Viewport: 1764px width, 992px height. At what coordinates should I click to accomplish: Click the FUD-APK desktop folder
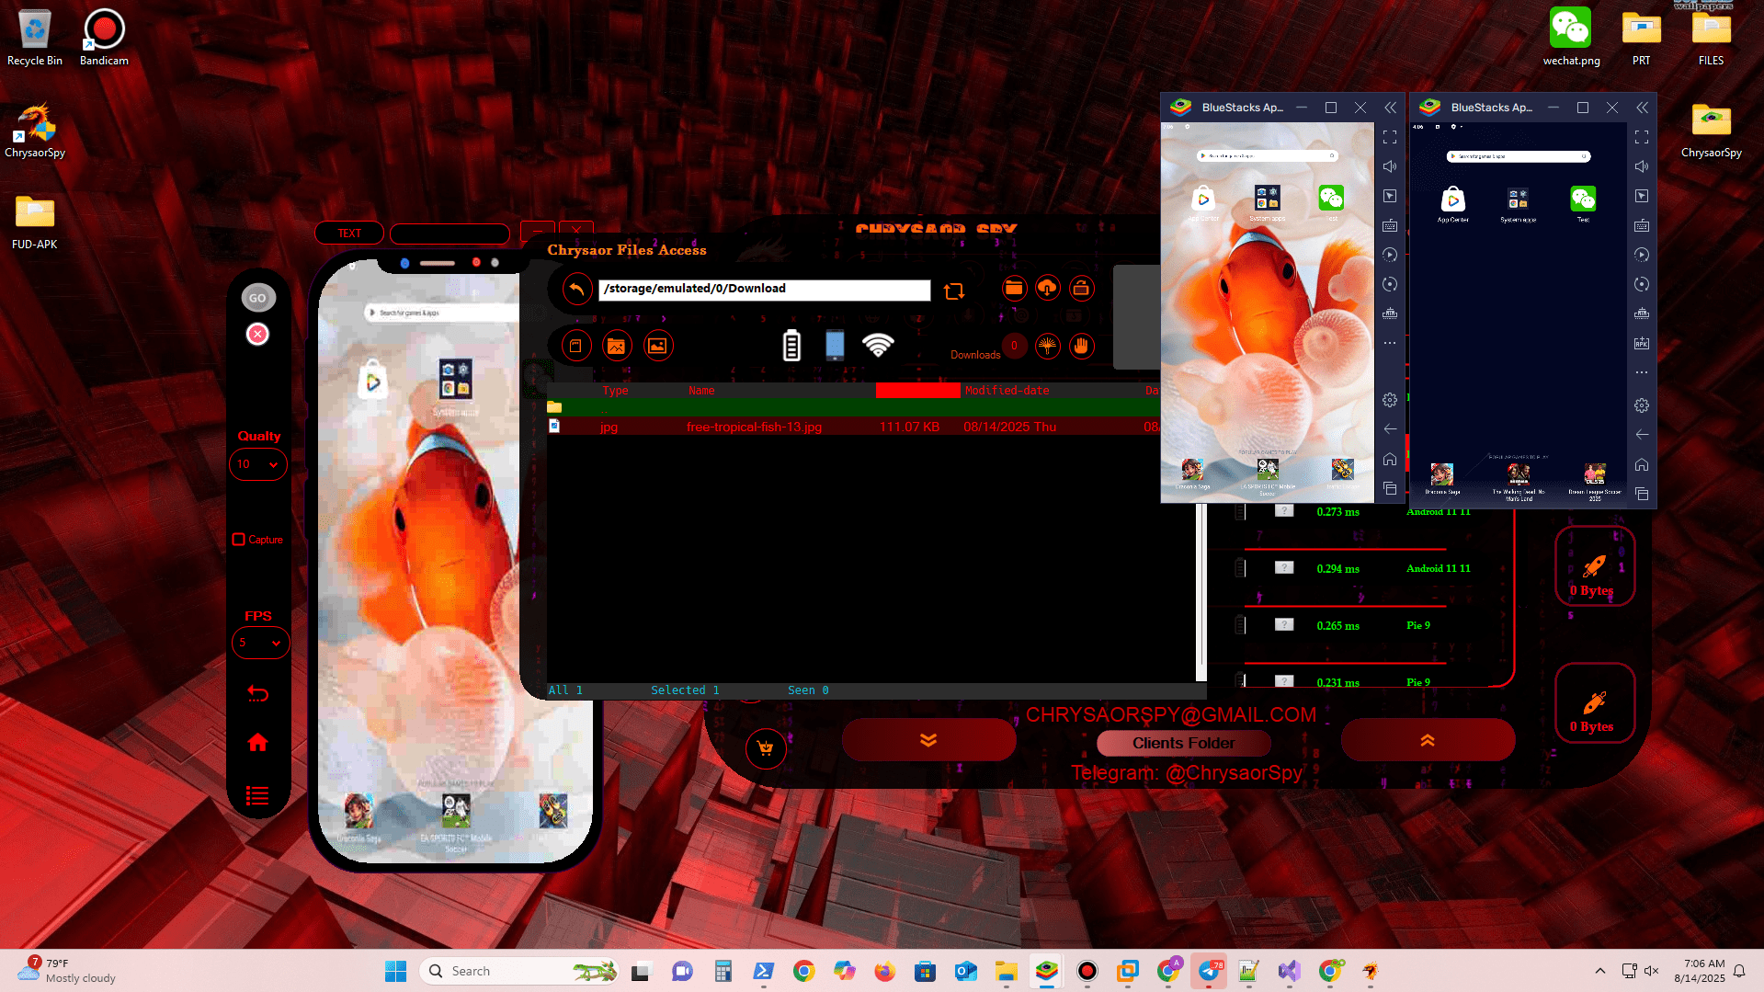pos(35,222)
